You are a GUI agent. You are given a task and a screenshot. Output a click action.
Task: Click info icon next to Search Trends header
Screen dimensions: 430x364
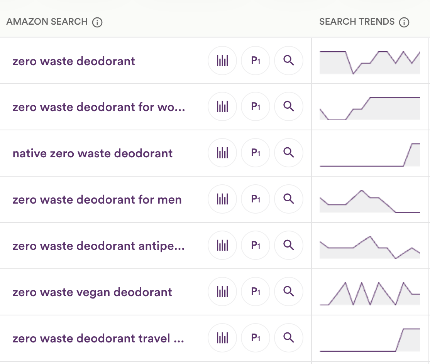point(404,22)
